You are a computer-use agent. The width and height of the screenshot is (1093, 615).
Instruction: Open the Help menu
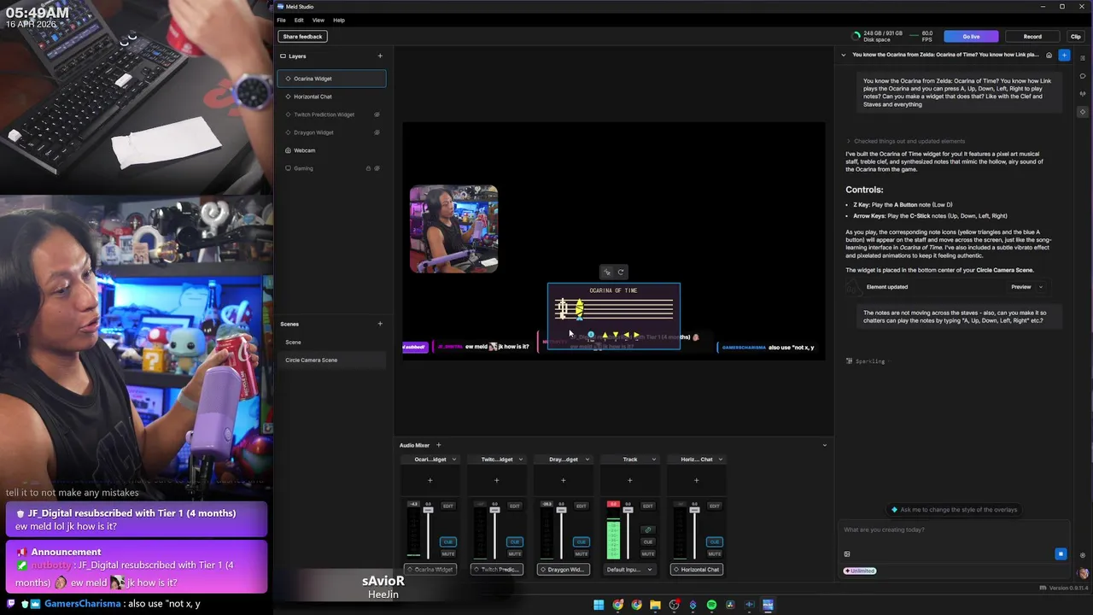(339, 20)
